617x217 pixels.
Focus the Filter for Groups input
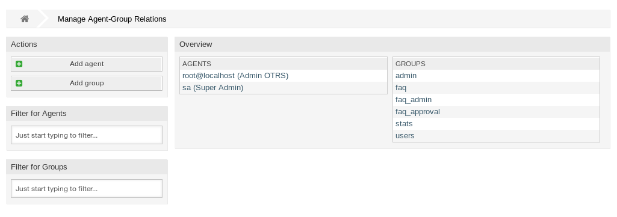pyautogui.click(x=87, y=189)
